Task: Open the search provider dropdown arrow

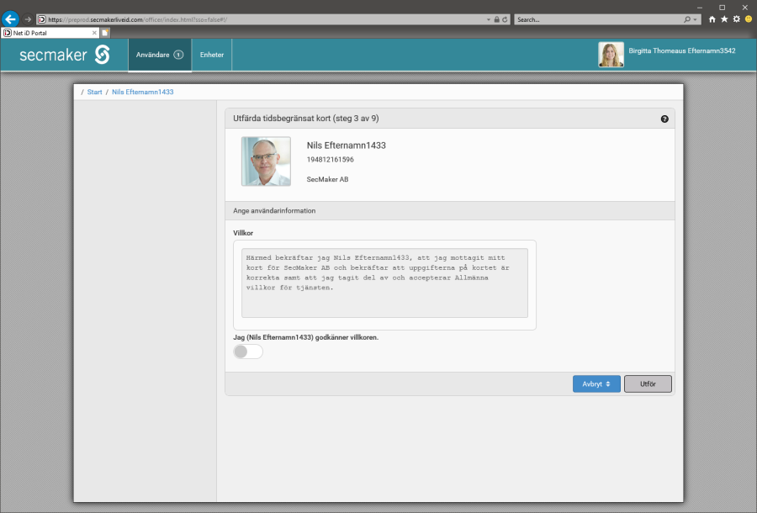Action: pyautogui.click(x=696, y=20)
